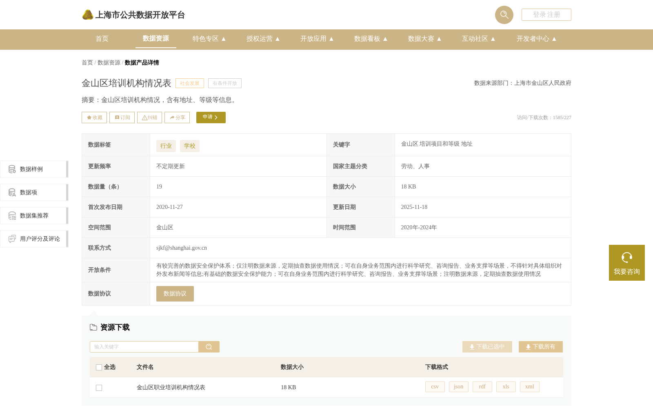653x408 pixels.
Task: Open the search magnifier in header
Action: [x=504, y=15]
